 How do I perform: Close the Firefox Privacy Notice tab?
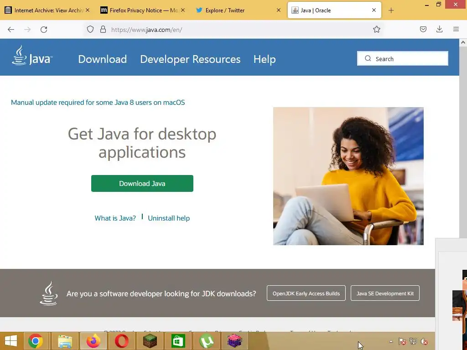tap(183, 10)
